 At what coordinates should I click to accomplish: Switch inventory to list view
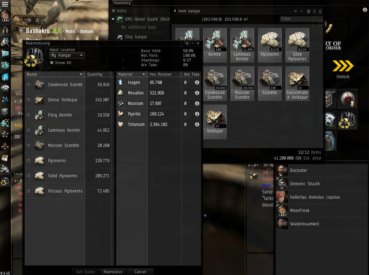pyautogui.click(x=320, y=11)
